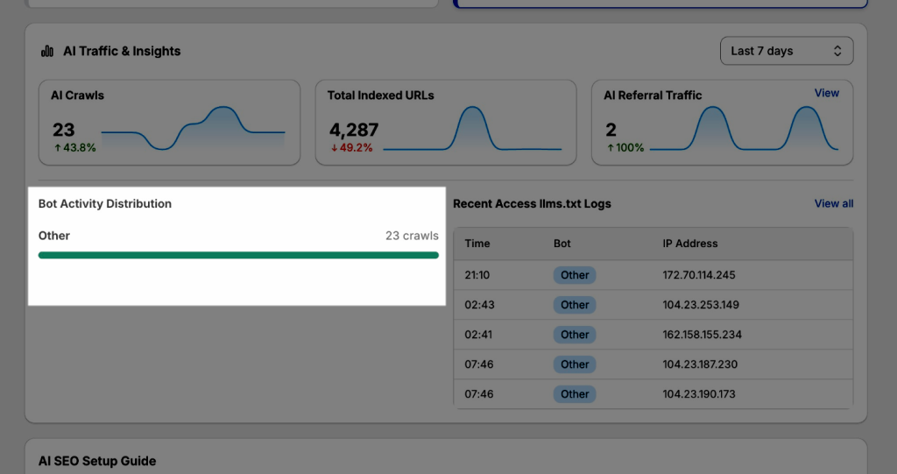This screenshot has width=897, height=474.
Task: Select IP address 172.70.114.245
Action: coord(698,275)
